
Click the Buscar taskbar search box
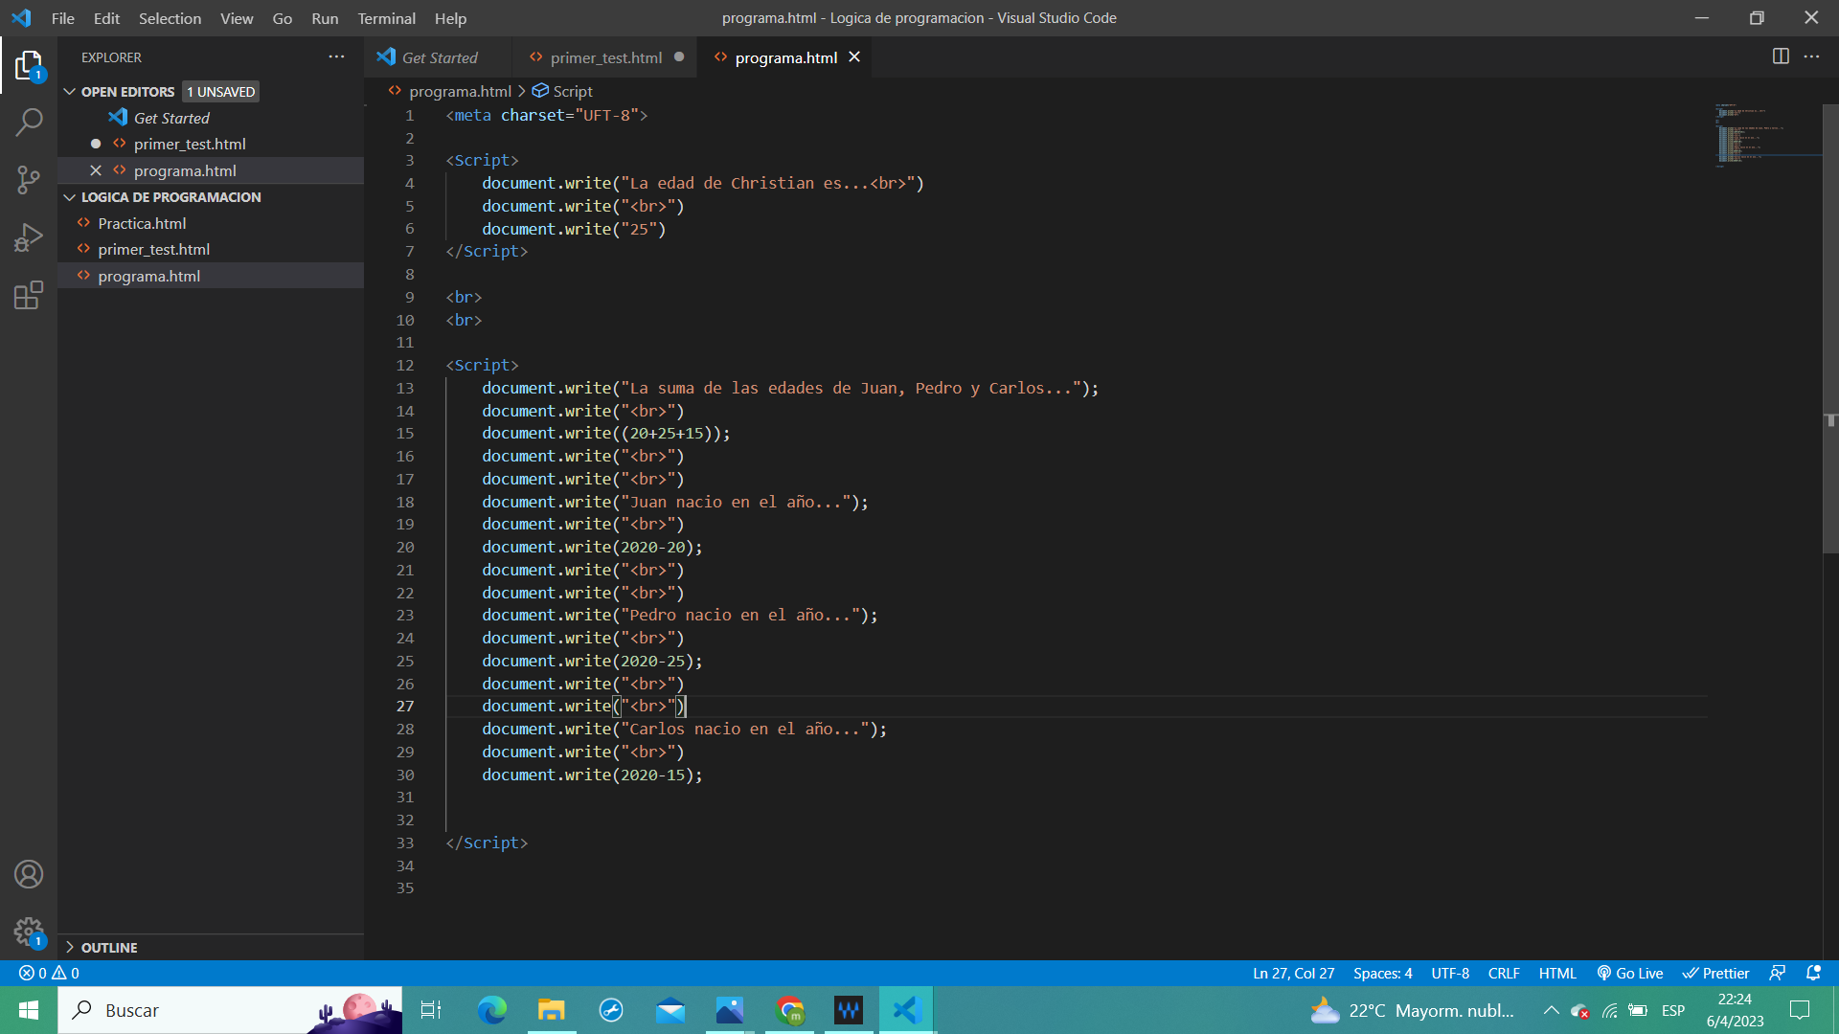click(230, 1010)
